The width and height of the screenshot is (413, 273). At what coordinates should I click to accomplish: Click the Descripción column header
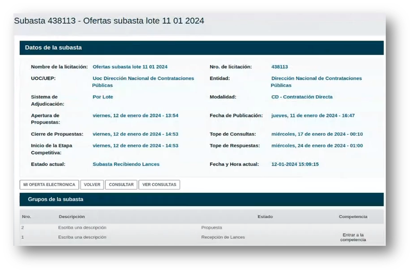pyautogui.click(x=72, y=217)
